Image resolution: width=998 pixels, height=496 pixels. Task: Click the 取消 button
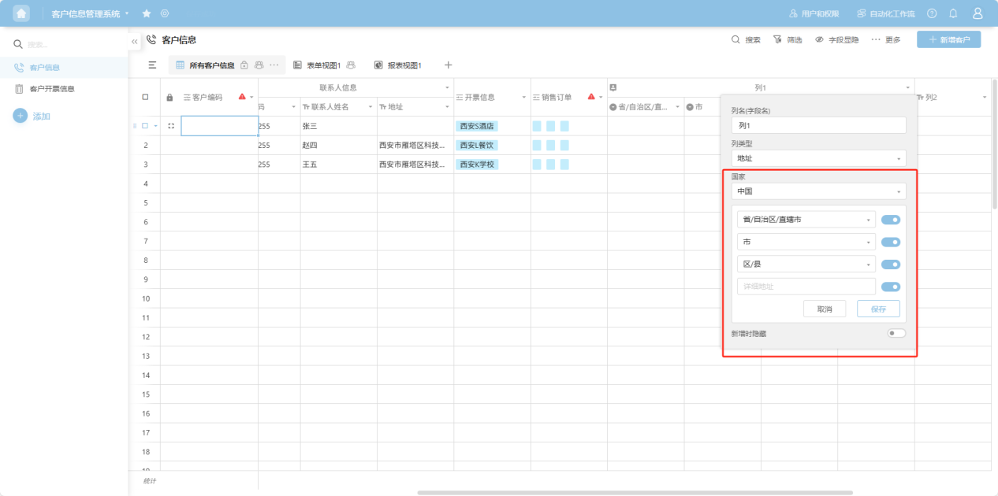click(x=825, y=309)
